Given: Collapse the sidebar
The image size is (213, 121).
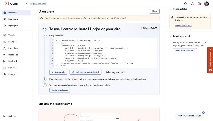Looking at the screenshot, I should (x=10, y=116).
